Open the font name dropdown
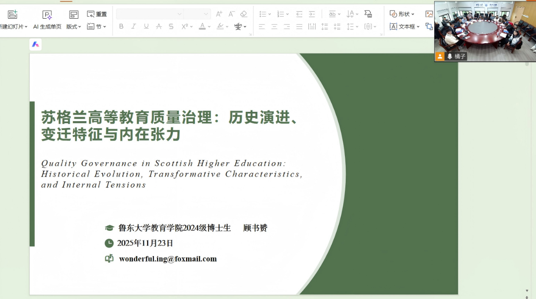This screenshot has width=536, height=299. [x=179, y=14]
